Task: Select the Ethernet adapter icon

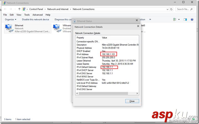Action: pos(9,28)
